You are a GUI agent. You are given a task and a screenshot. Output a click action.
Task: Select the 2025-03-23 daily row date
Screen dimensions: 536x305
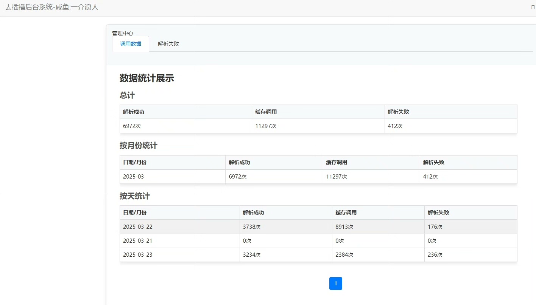pyautogui.click(x=138, y=255)
